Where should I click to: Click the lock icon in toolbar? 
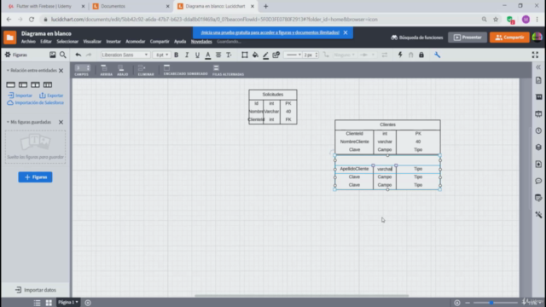[x=421, y=55]
